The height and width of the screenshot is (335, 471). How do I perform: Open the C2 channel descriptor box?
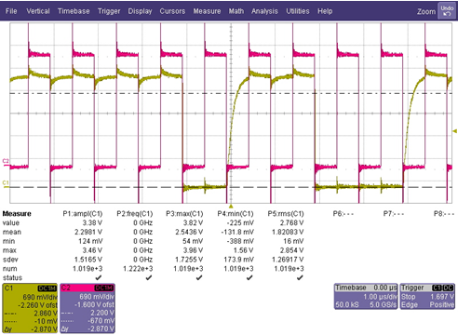click(x=87, y=308)
